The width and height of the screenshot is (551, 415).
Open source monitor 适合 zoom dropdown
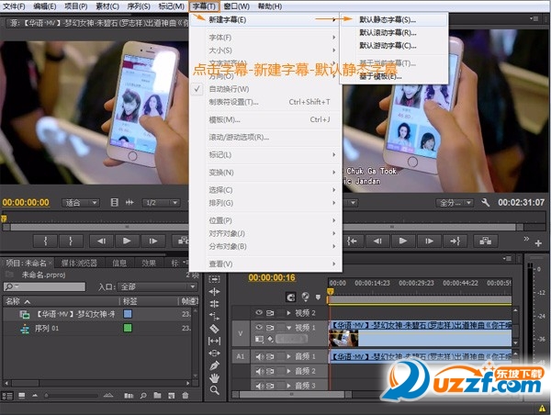coord(81,203)
